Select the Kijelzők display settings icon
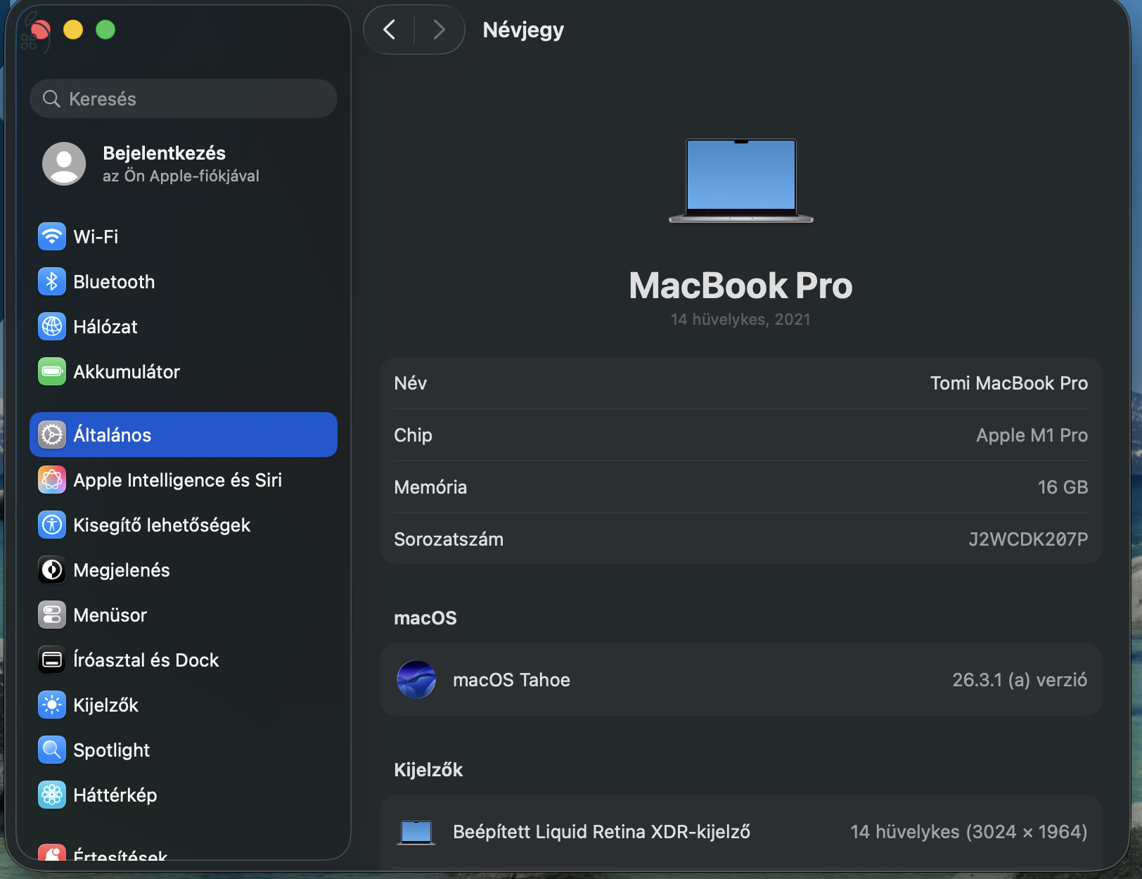The image size is (1142, 879). coord(51,705)
